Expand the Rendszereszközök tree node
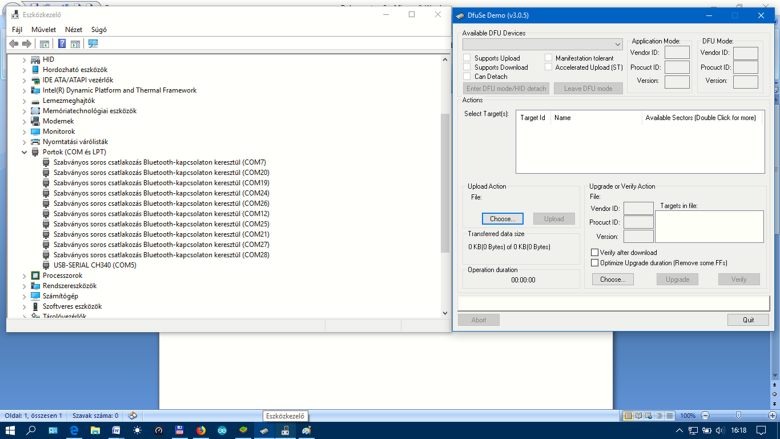 point(24,286)
